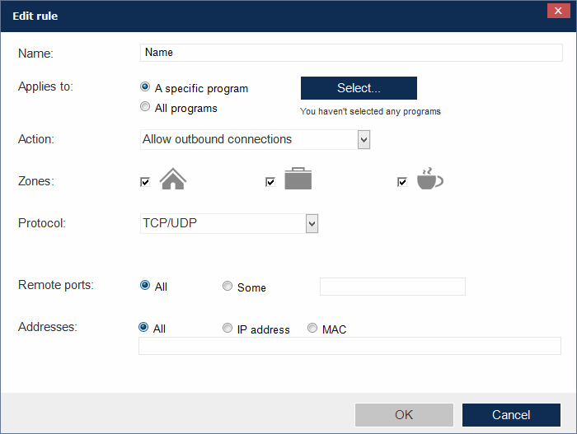This screenshot has width=577, height=434.
Task: Close the Edit rule dialog
Action: point(558,11)
